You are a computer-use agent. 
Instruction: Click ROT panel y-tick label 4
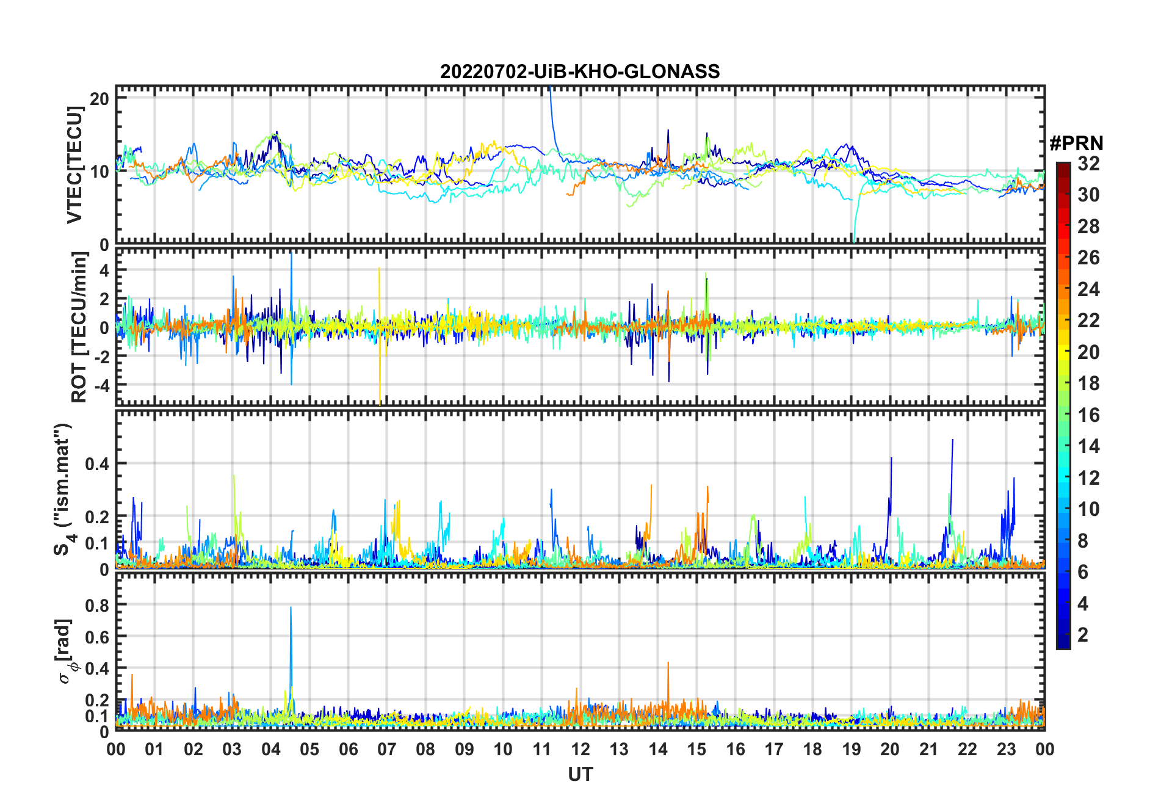104,270
